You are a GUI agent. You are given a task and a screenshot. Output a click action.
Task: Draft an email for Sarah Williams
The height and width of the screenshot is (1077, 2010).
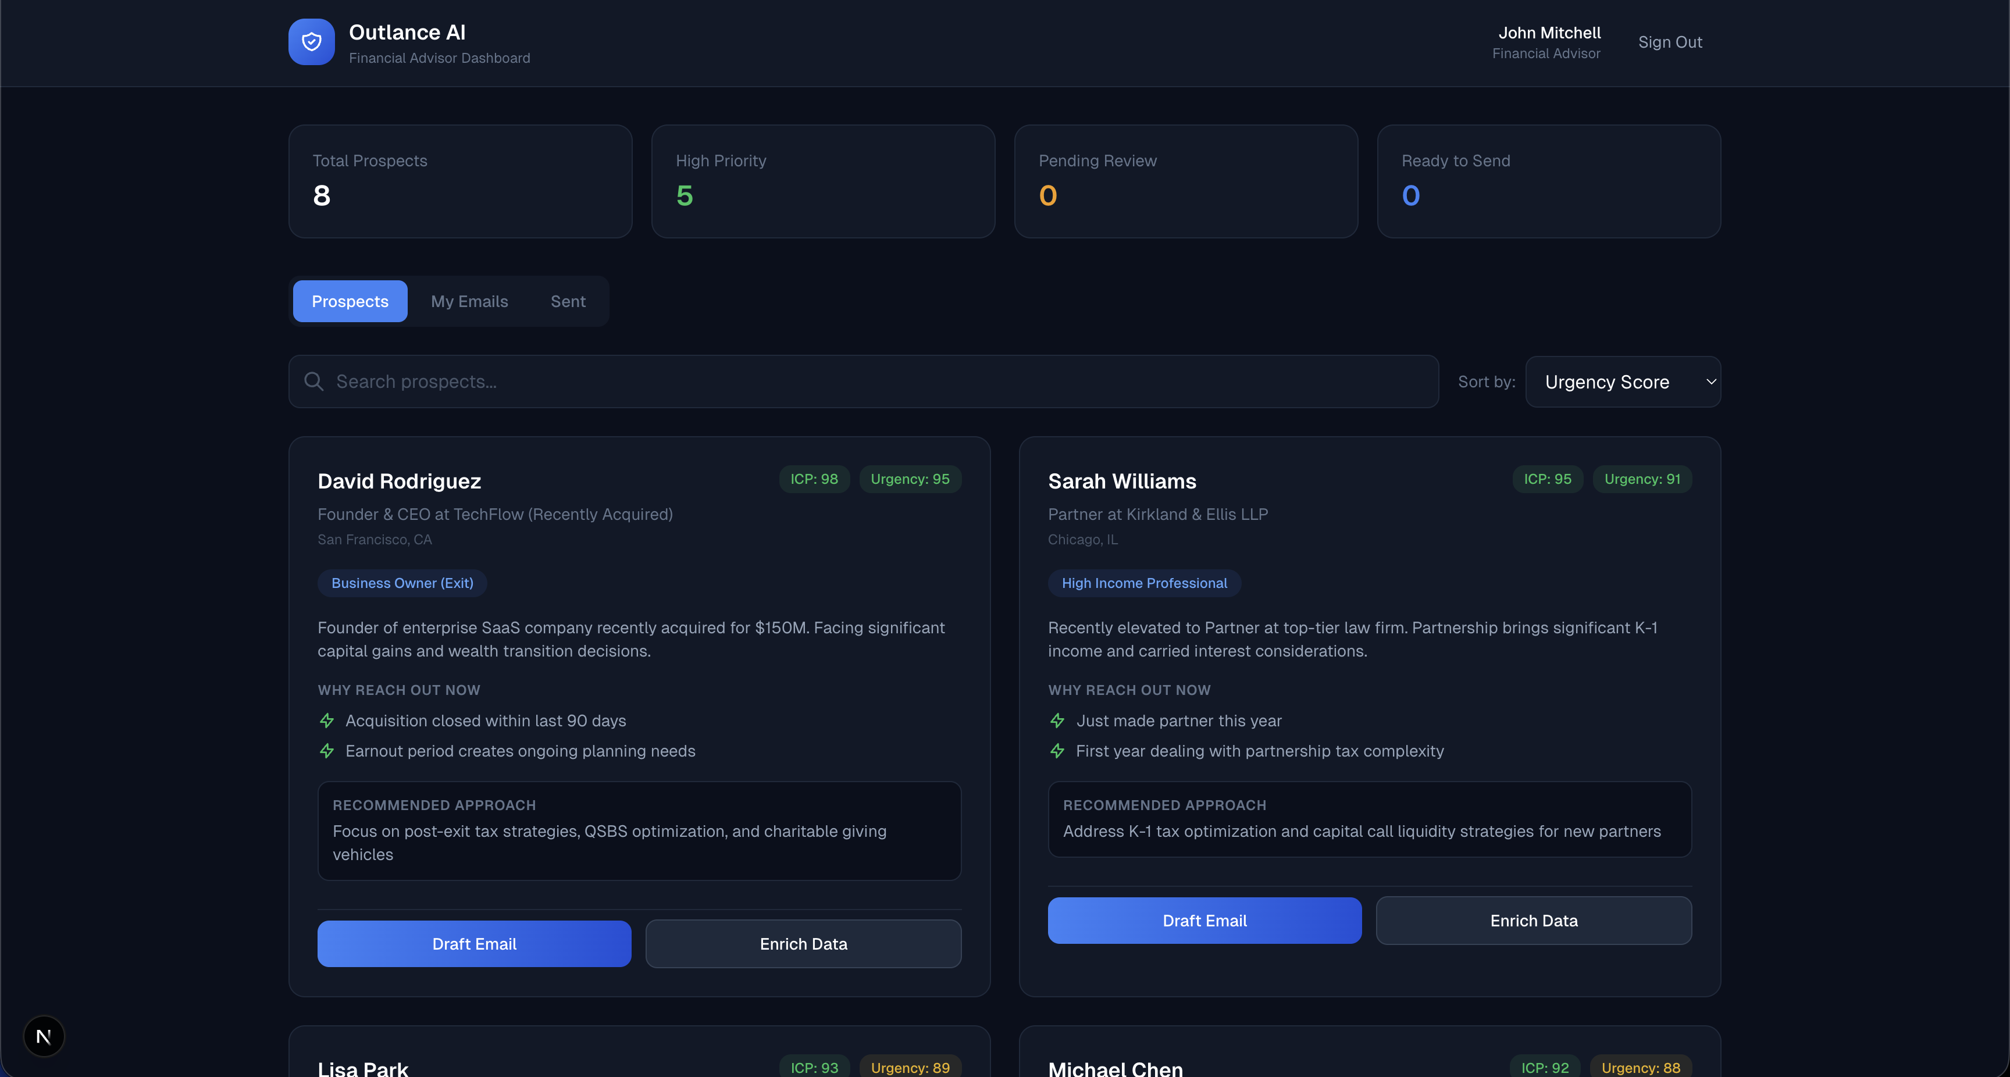pos(1204,920)
